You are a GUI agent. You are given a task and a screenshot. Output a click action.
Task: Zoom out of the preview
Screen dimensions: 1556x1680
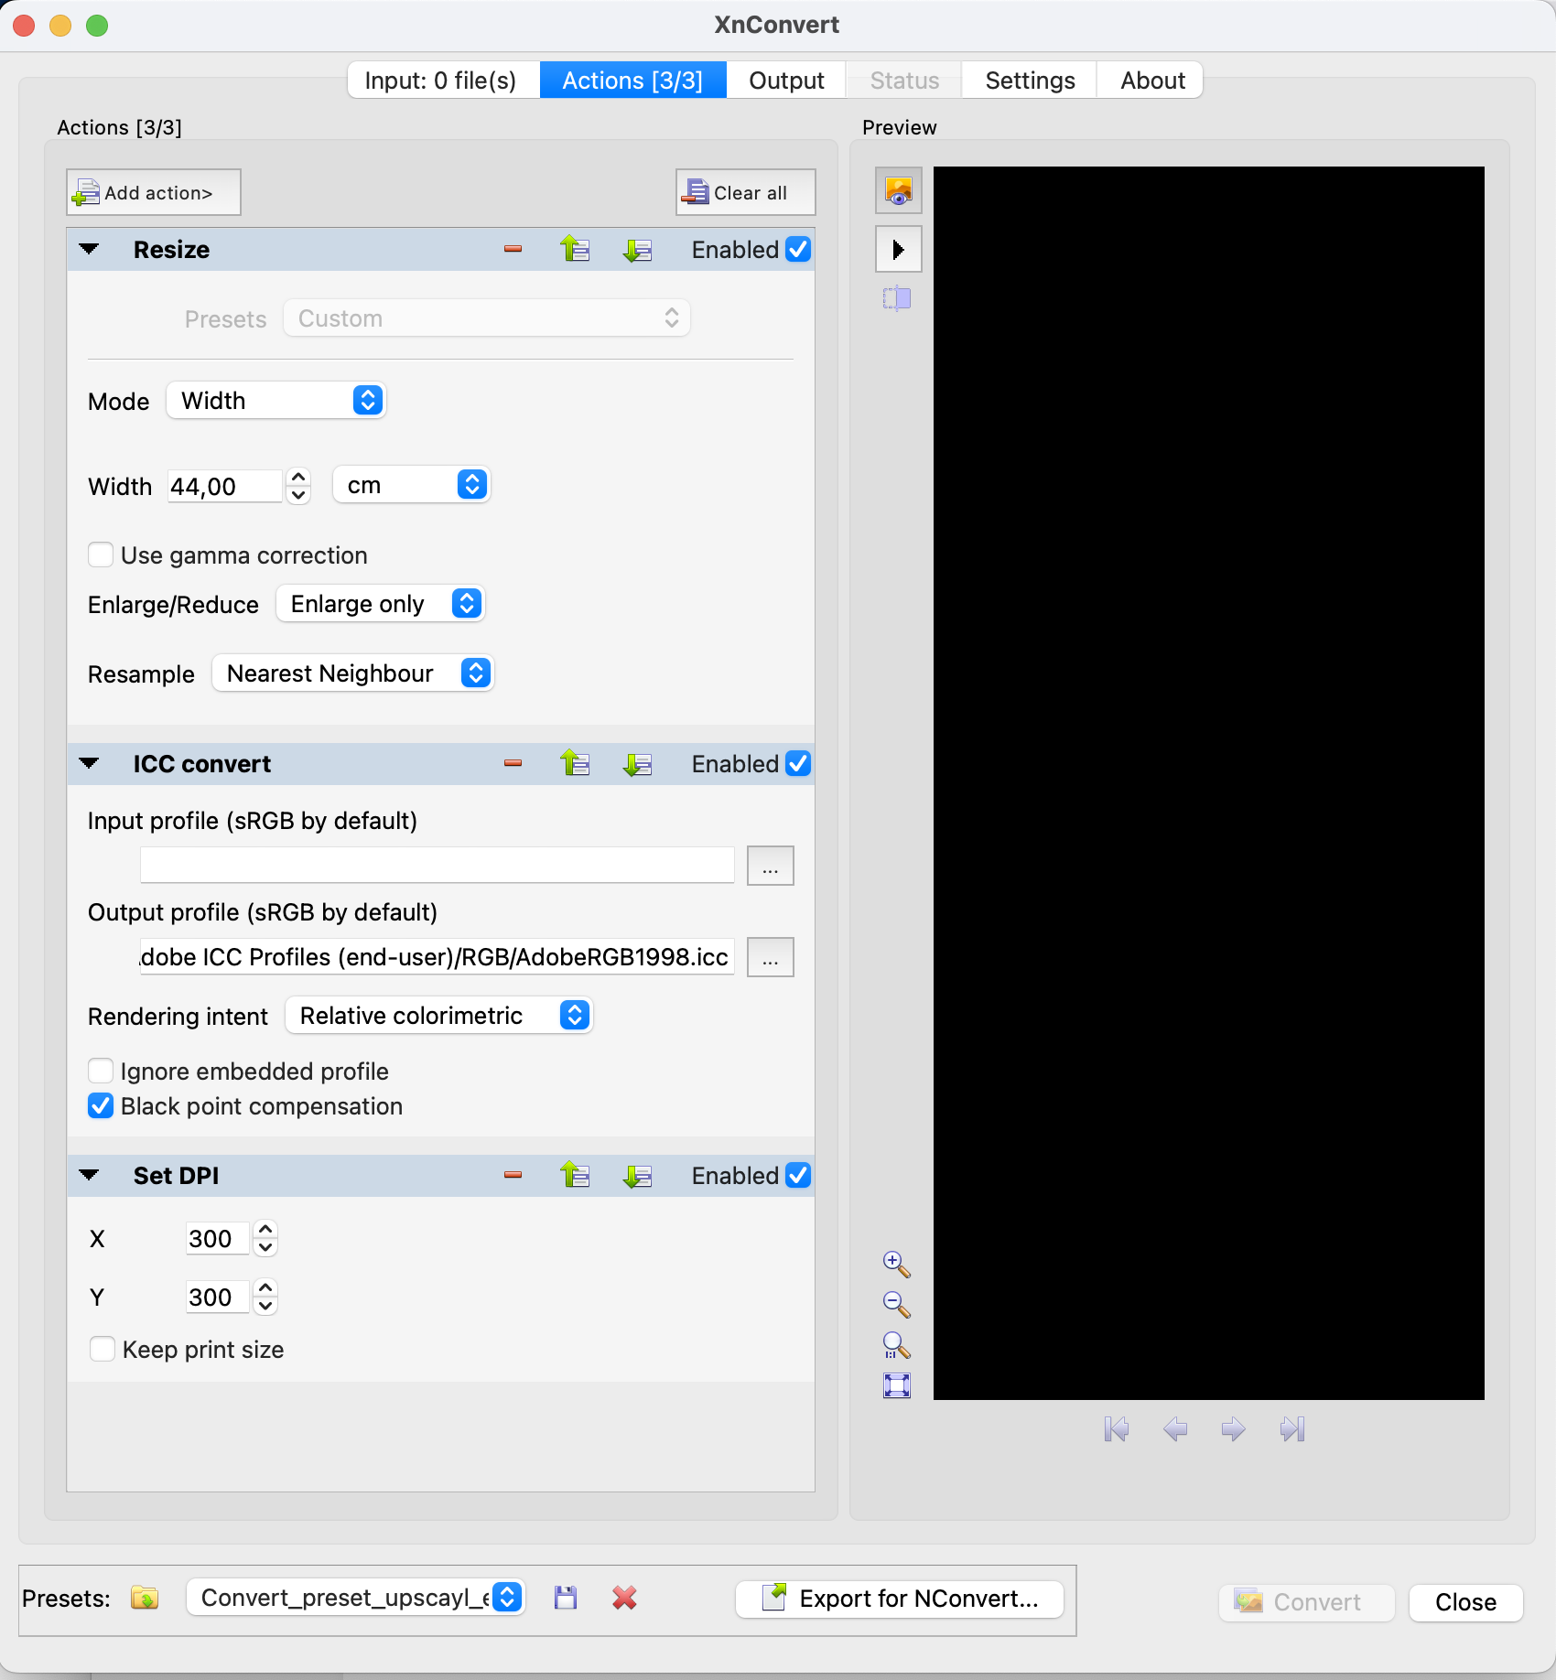896,1305
